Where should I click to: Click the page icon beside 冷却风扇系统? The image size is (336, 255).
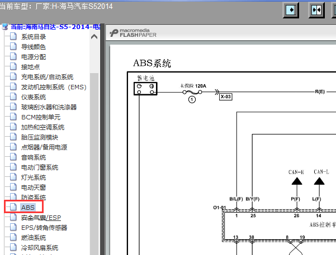13,247
